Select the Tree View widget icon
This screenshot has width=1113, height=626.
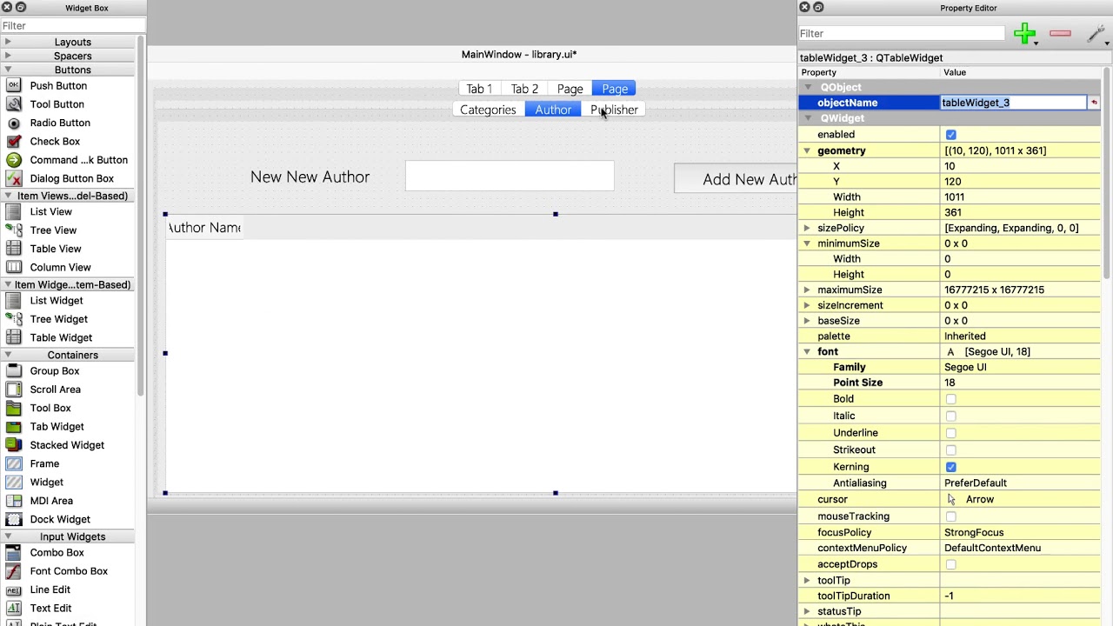click(x=14, y=230)
